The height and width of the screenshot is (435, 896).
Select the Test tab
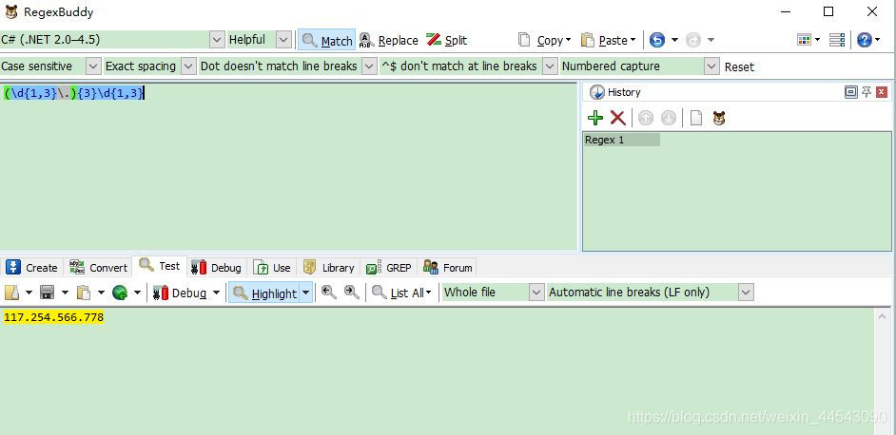[x=160, y=266]
